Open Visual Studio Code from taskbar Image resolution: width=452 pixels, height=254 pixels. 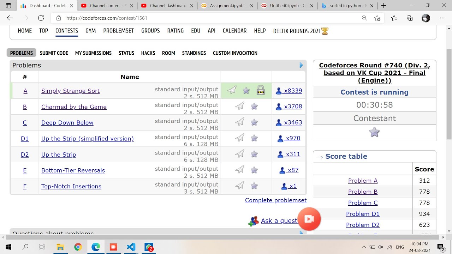[131, 247]
